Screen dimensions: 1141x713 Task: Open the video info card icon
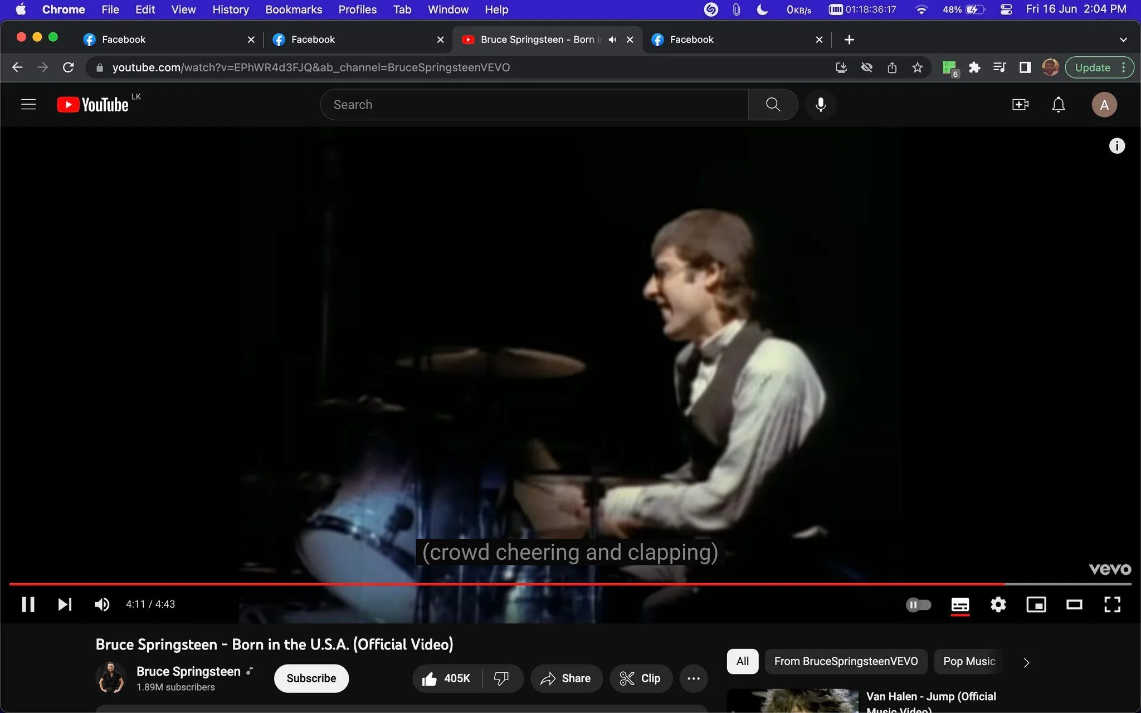pos(1116,146)
